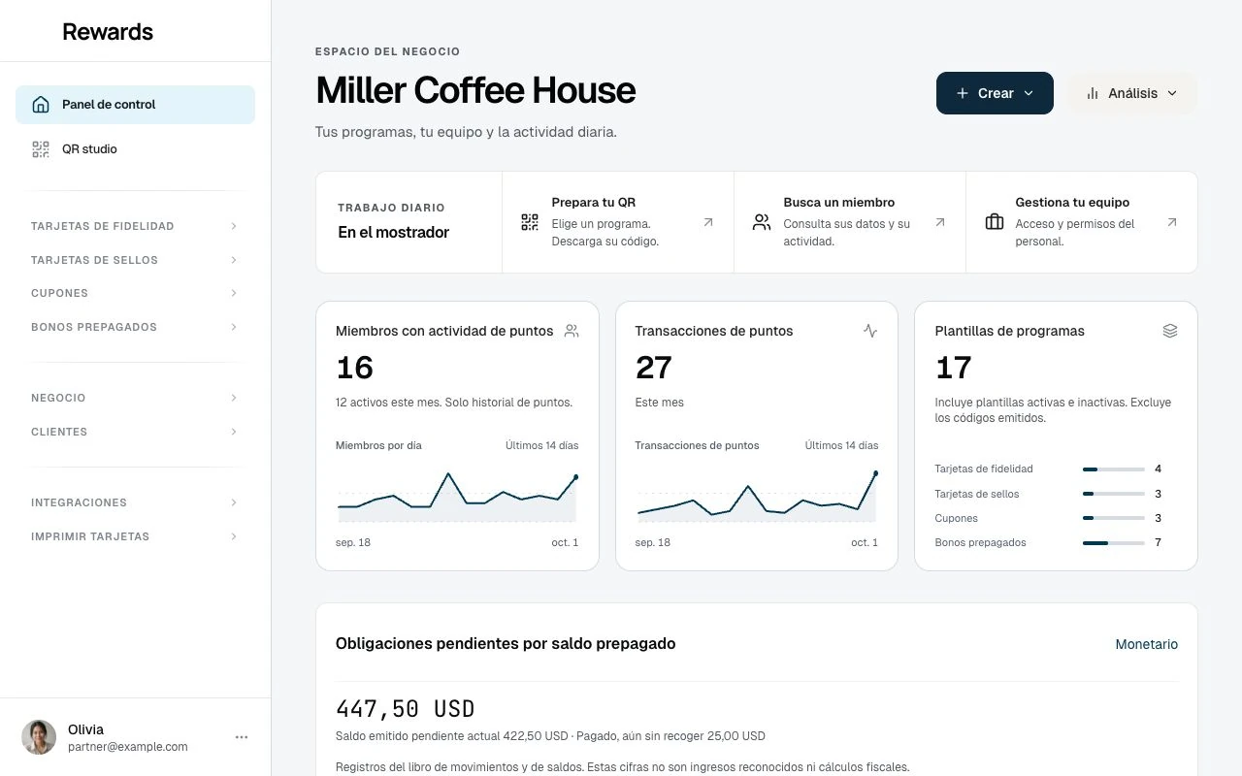This screenshot has height=776, width=1242.
Task: Open arrow icon on Prepara tu QR card
Action: point(708,222)
